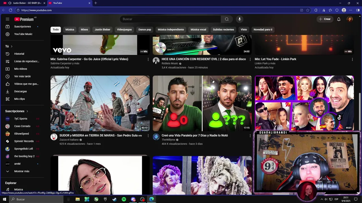Open options for Vida Paralela video
Screen dimensions: 362x203
point(250,136)
